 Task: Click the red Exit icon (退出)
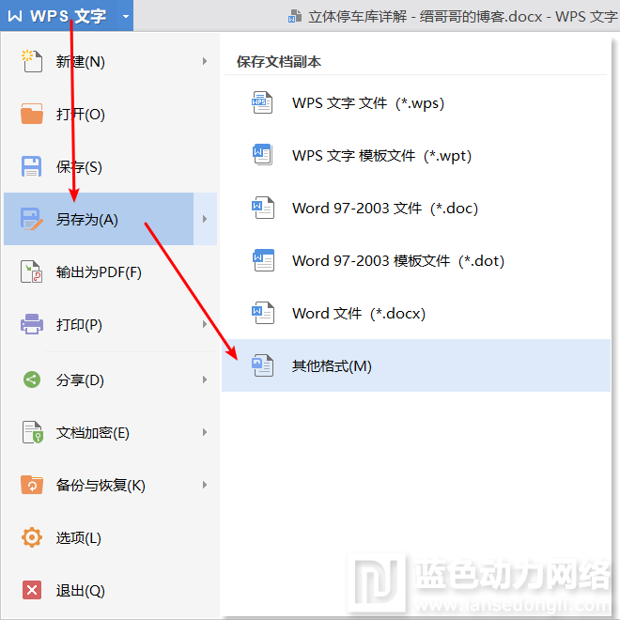pyautogui.click(x=32, y=591)
